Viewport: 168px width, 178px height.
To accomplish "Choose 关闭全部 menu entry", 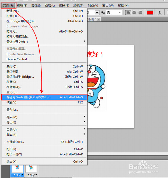I will (44, 72).
